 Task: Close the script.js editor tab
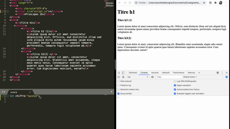point(30,92)
